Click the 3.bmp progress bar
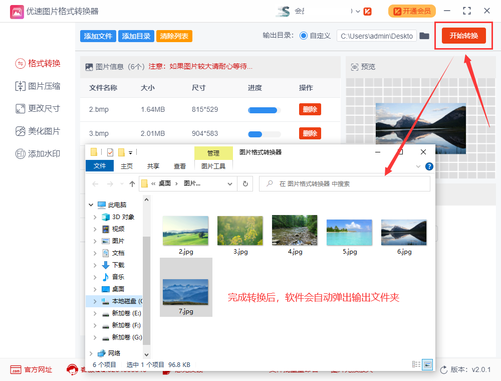The image size is (501, 381). click(x=264, y=134)
